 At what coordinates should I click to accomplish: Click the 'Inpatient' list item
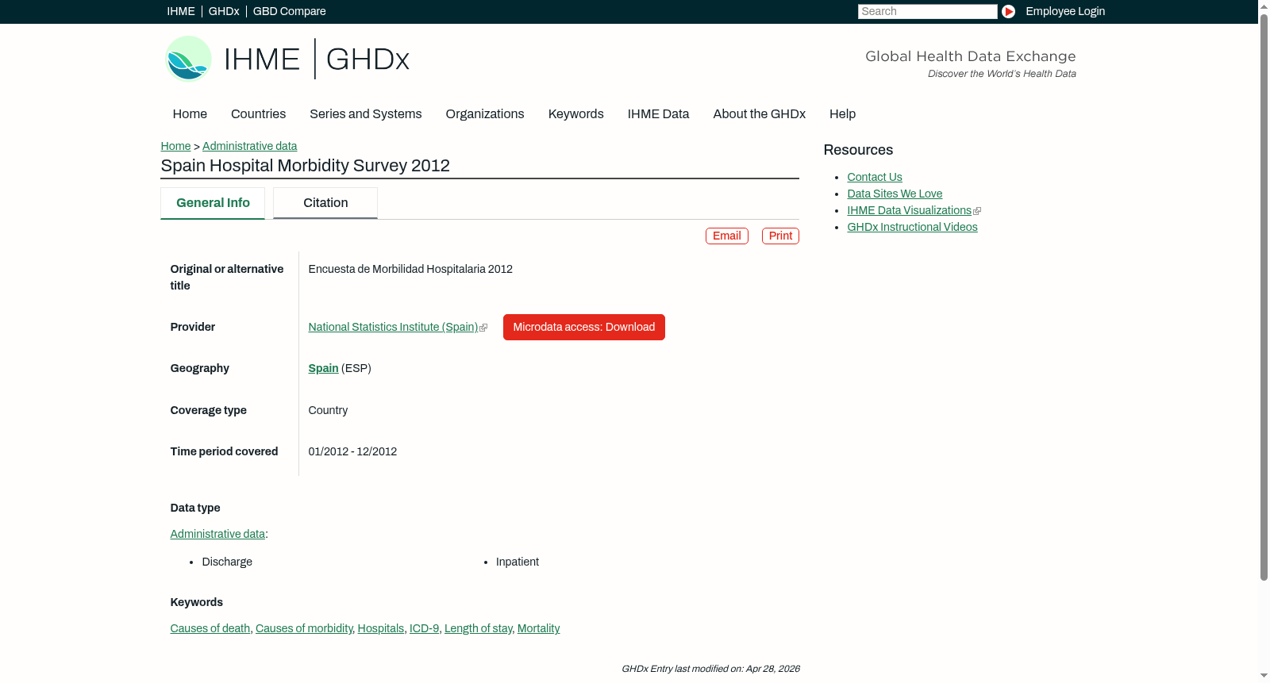[518, 562]
